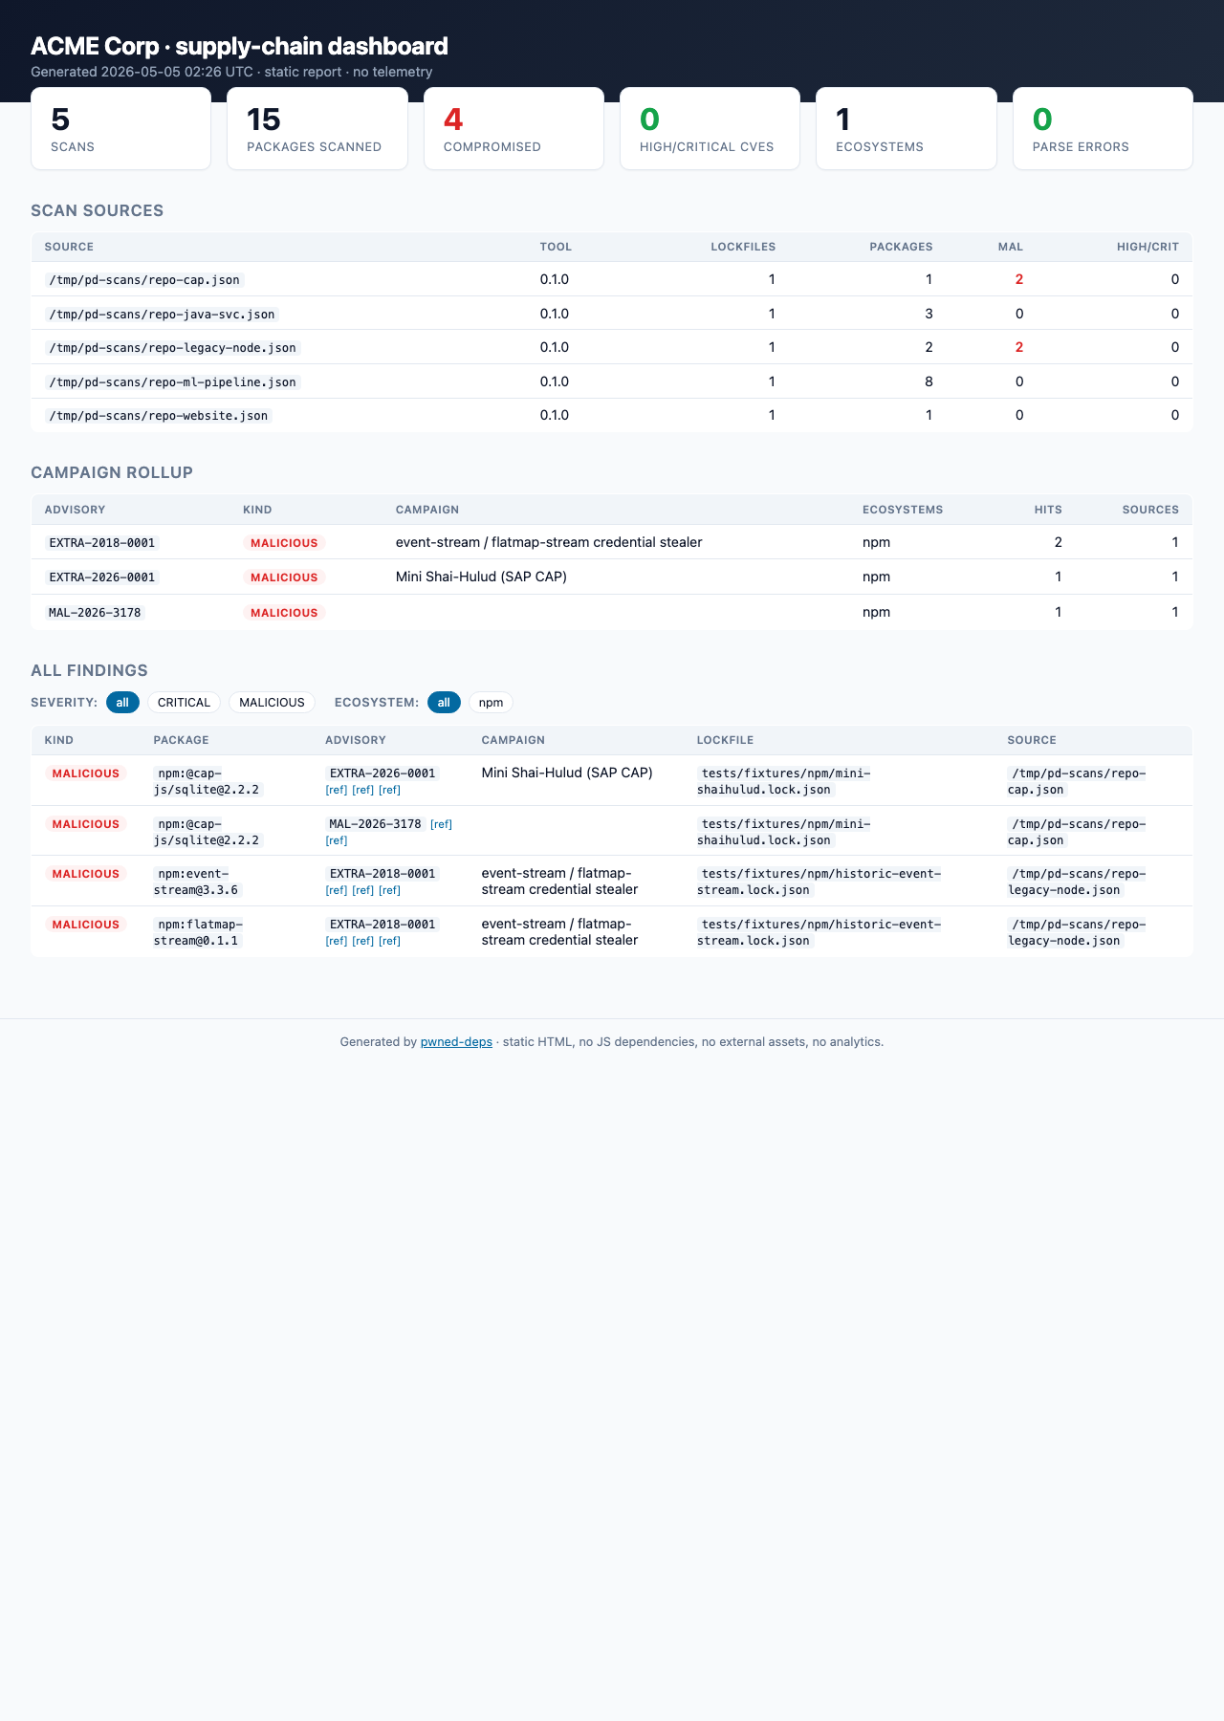This screenshot has width=1224, height=1721.
Task: Click /tmp/pd-scans/repo-website.json source row
Action: 612,416
